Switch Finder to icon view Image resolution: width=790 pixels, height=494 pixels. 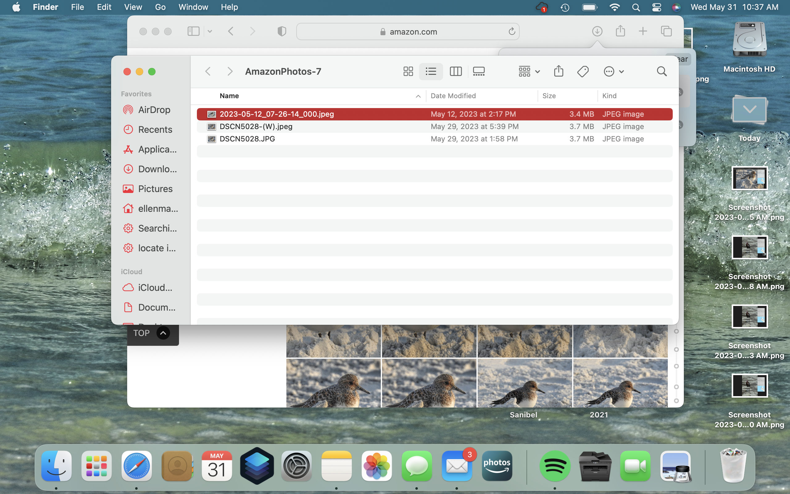tap(408, 71)
